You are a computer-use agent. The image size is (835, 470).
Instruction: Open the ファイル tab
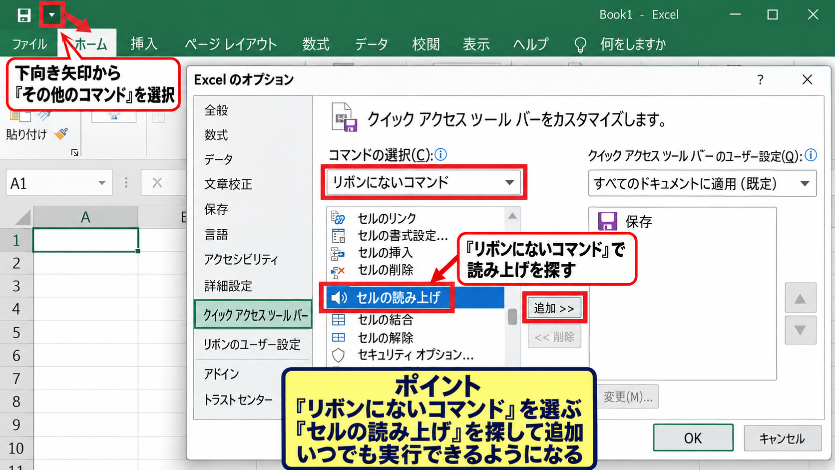[x=29, y=44]
